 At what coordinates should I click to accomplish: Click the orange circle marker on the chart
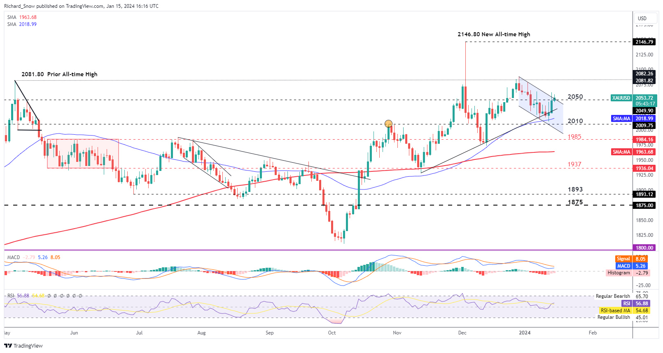tap(388, 123)
